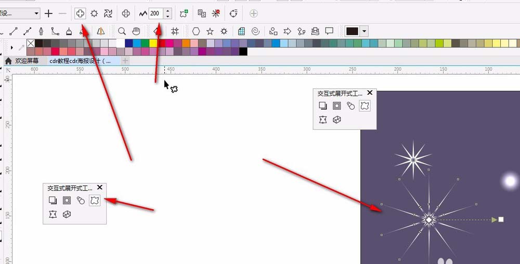Image resolution: width=520 pixels, height=264 pixels.
Task: Select the star tool
Action: (210, 32)
